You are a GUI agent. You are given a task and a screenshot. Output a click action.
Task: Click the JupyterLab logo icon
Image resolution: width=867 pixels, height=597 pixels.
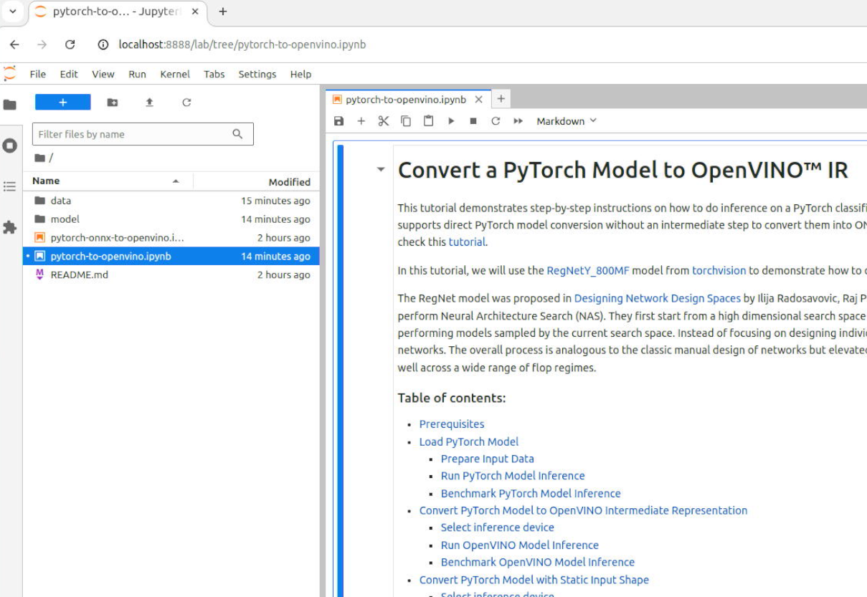tap(9, 73)
